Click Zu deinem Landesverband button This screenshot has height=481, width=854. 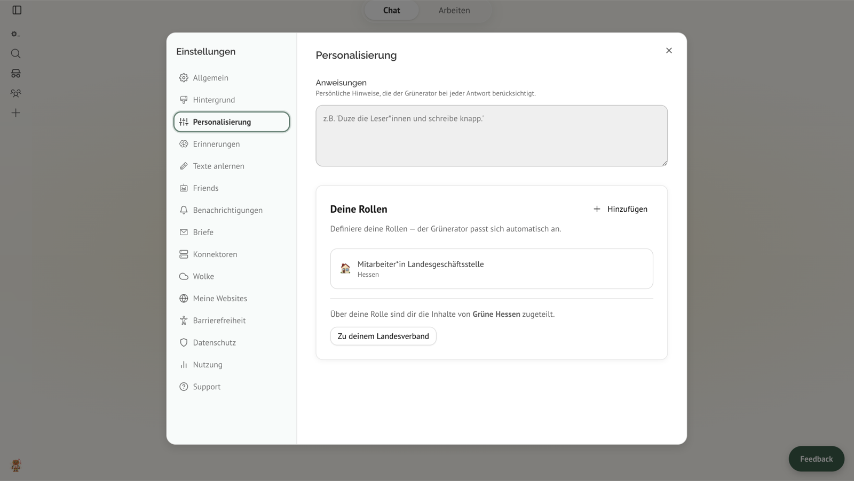[383, 336]
